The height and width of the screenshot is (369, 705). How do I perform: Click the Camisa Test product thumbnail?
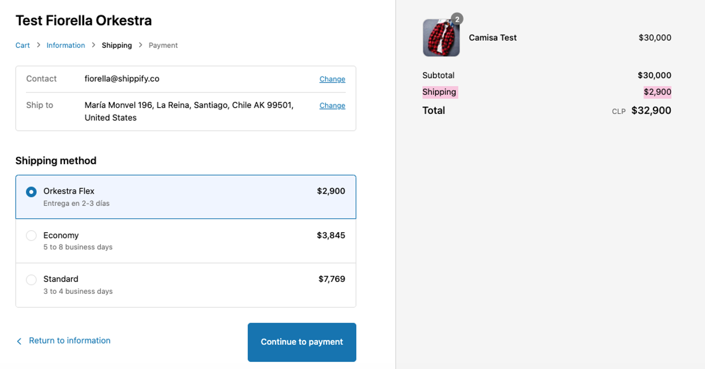pos(441,38)
